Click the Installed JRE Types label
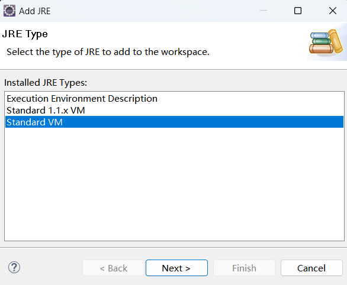The height and width of the screenshot is (285, 347). [x=46, y=83]
